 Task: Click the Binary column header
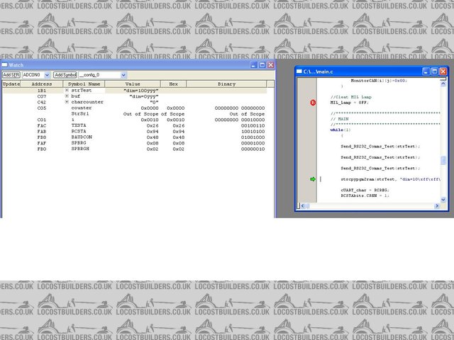(x=226, y=84)
